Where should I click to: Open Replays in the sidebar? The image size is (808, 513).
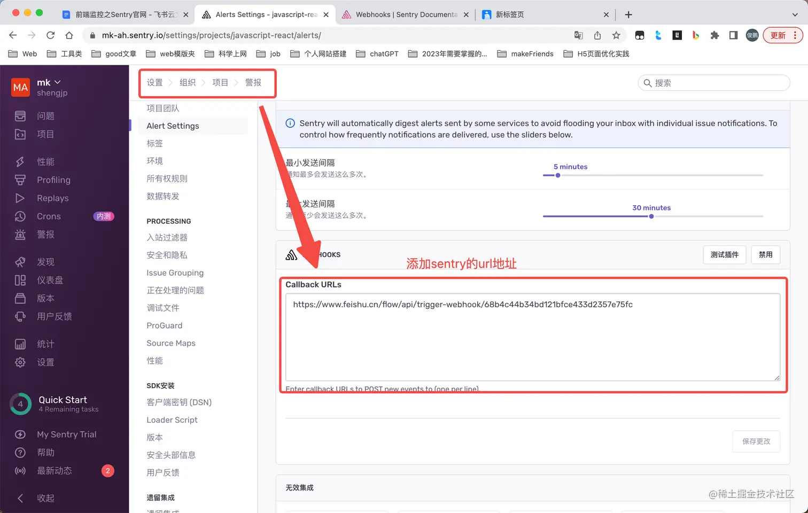pyautogui.click(x=52, y=198)
